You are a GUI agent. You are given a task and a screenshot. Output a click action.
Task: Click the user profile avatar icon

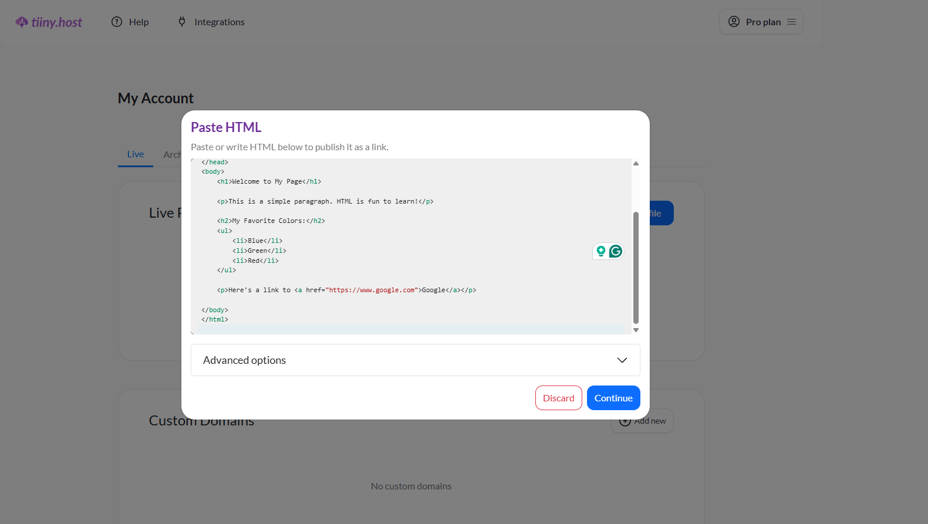coord(734,22)
